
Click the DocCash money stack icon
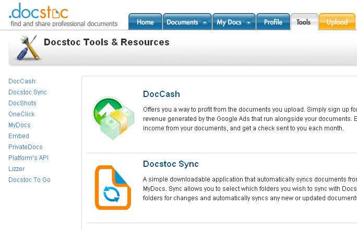coord(113,118)
